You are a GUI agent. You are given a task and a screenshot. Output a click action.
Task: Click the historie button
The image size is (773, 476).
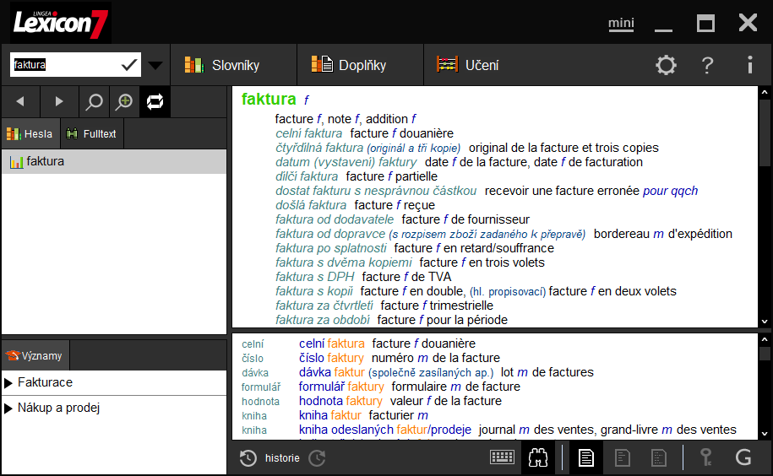(270, 457)
